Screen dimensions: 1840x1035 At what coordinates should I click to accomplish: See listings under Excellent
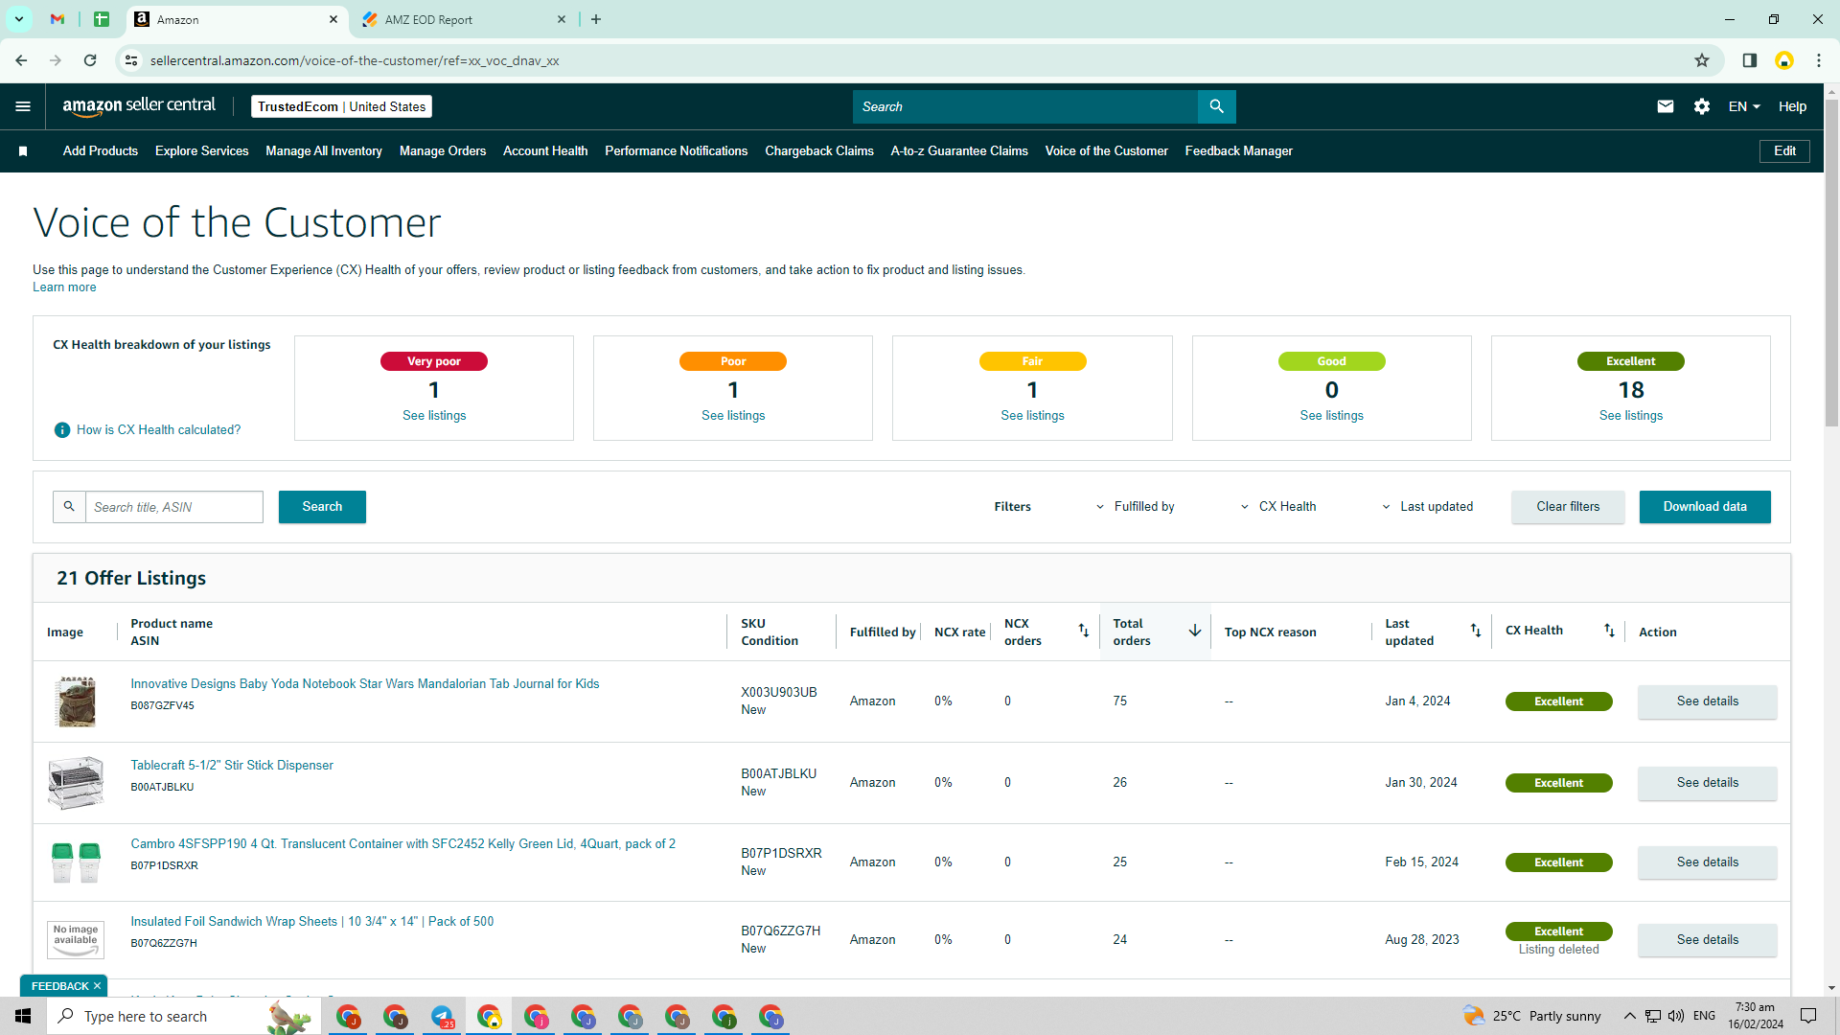point(1630,416)
